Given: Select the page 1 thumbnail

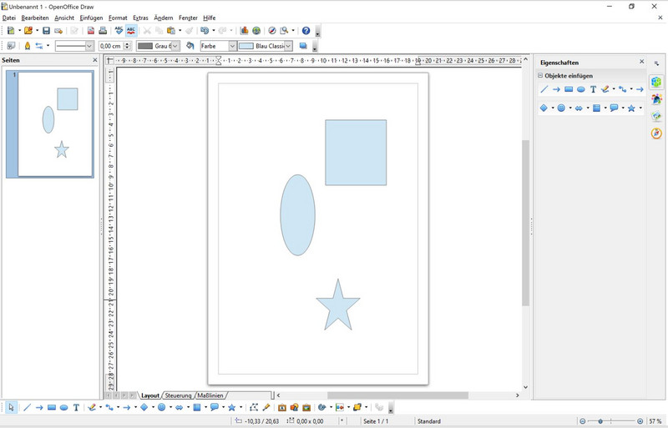Looking at the screenshot, I should (55, 123).
